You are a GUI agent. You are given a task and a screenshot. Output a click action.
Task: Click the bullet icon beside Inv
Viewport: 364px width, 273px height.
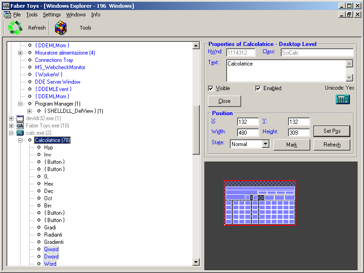tap(39, 155)
